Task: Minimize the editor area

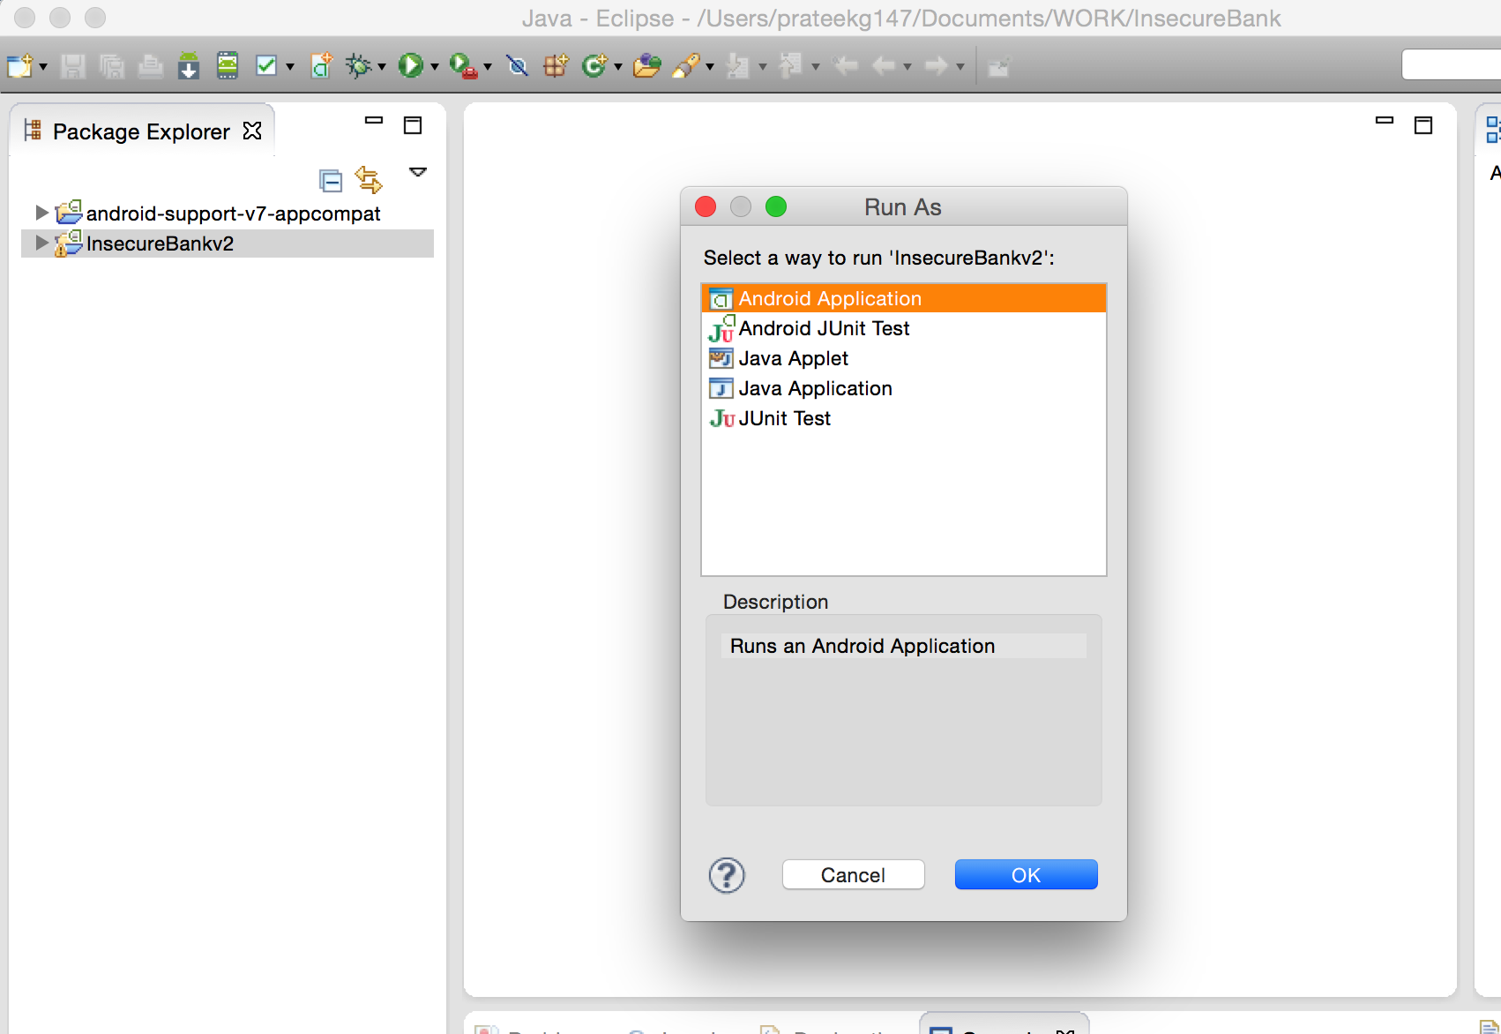Action: 1385,121
